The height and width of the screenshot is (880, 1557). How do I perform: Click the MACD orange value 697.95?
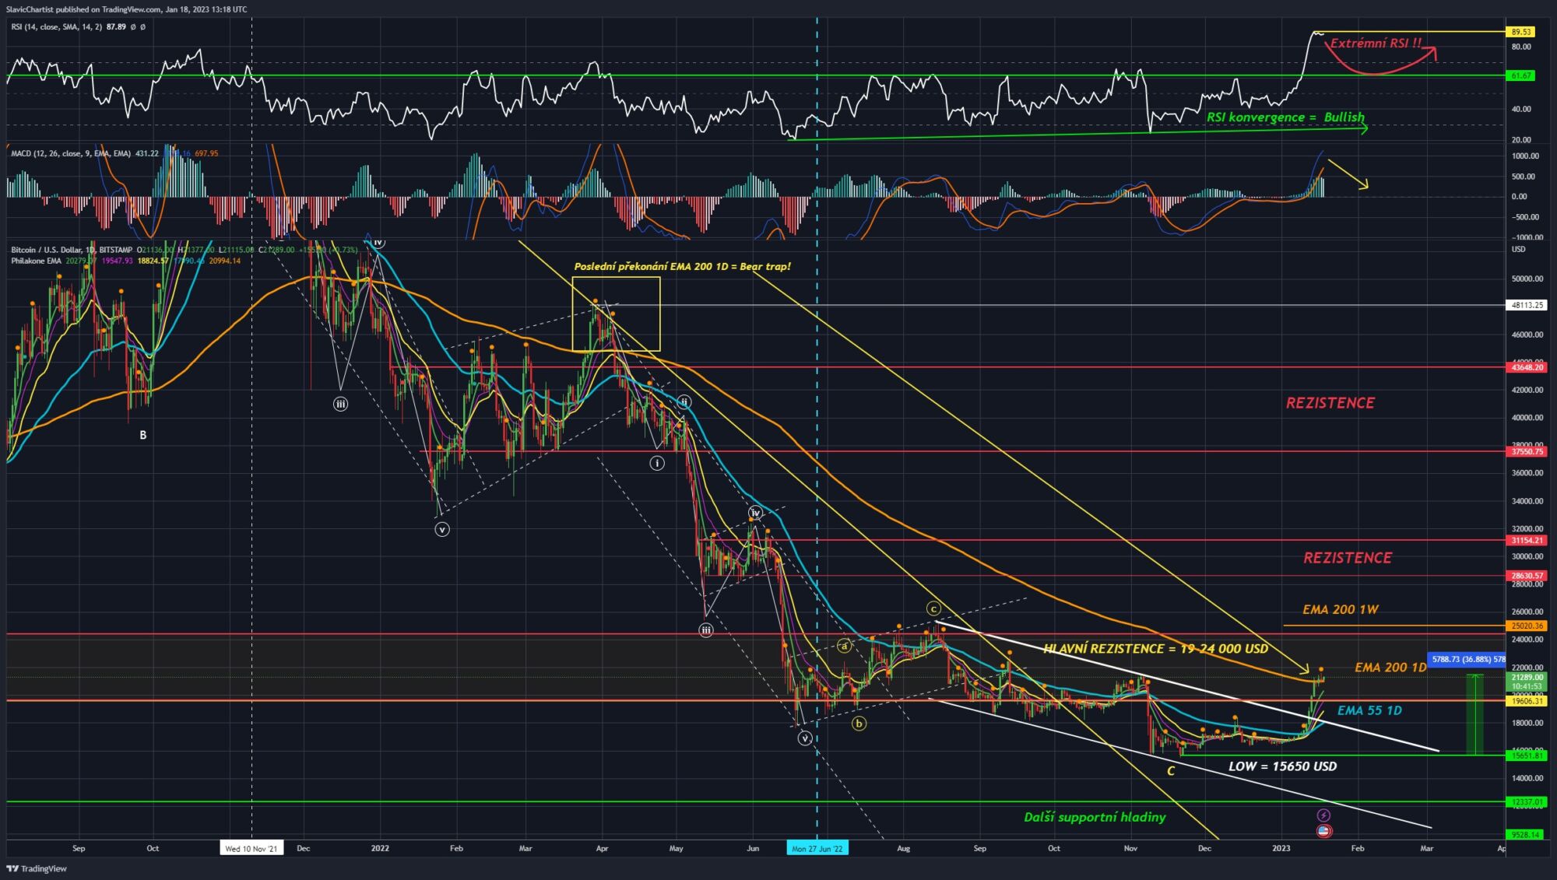pos(206,153)
